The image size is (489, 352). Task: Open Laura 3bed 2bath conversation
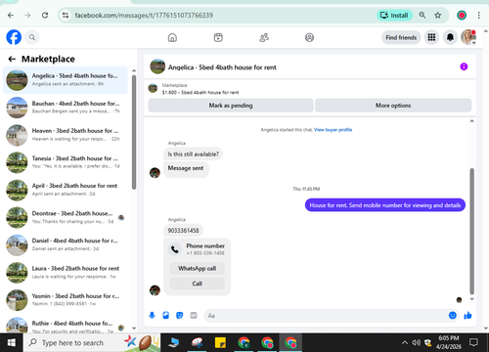66,273
